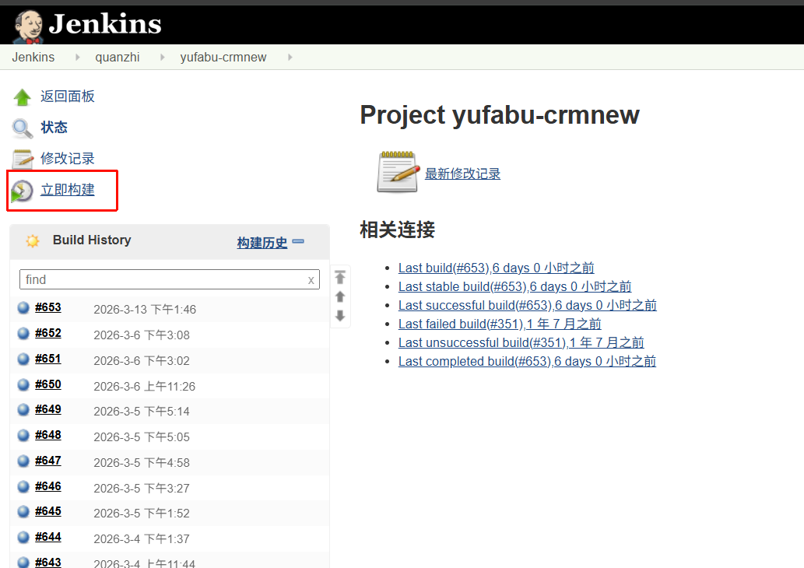
Task: Open Last successful build(#653) link
Action: pos(528,305)
